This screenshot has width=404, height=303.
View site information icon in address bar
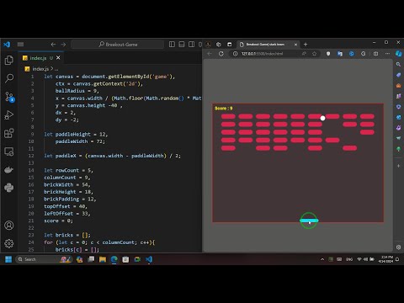pyautogui.click(x=235, y=54)
